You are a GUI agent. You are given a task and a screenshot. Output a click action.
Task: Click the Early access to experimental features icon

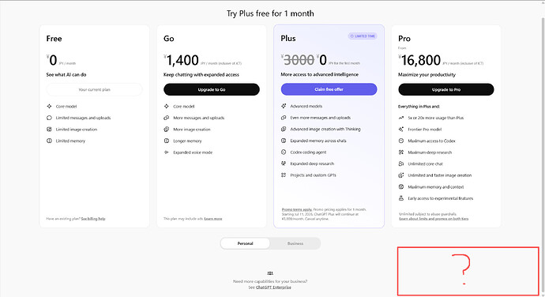401,198
